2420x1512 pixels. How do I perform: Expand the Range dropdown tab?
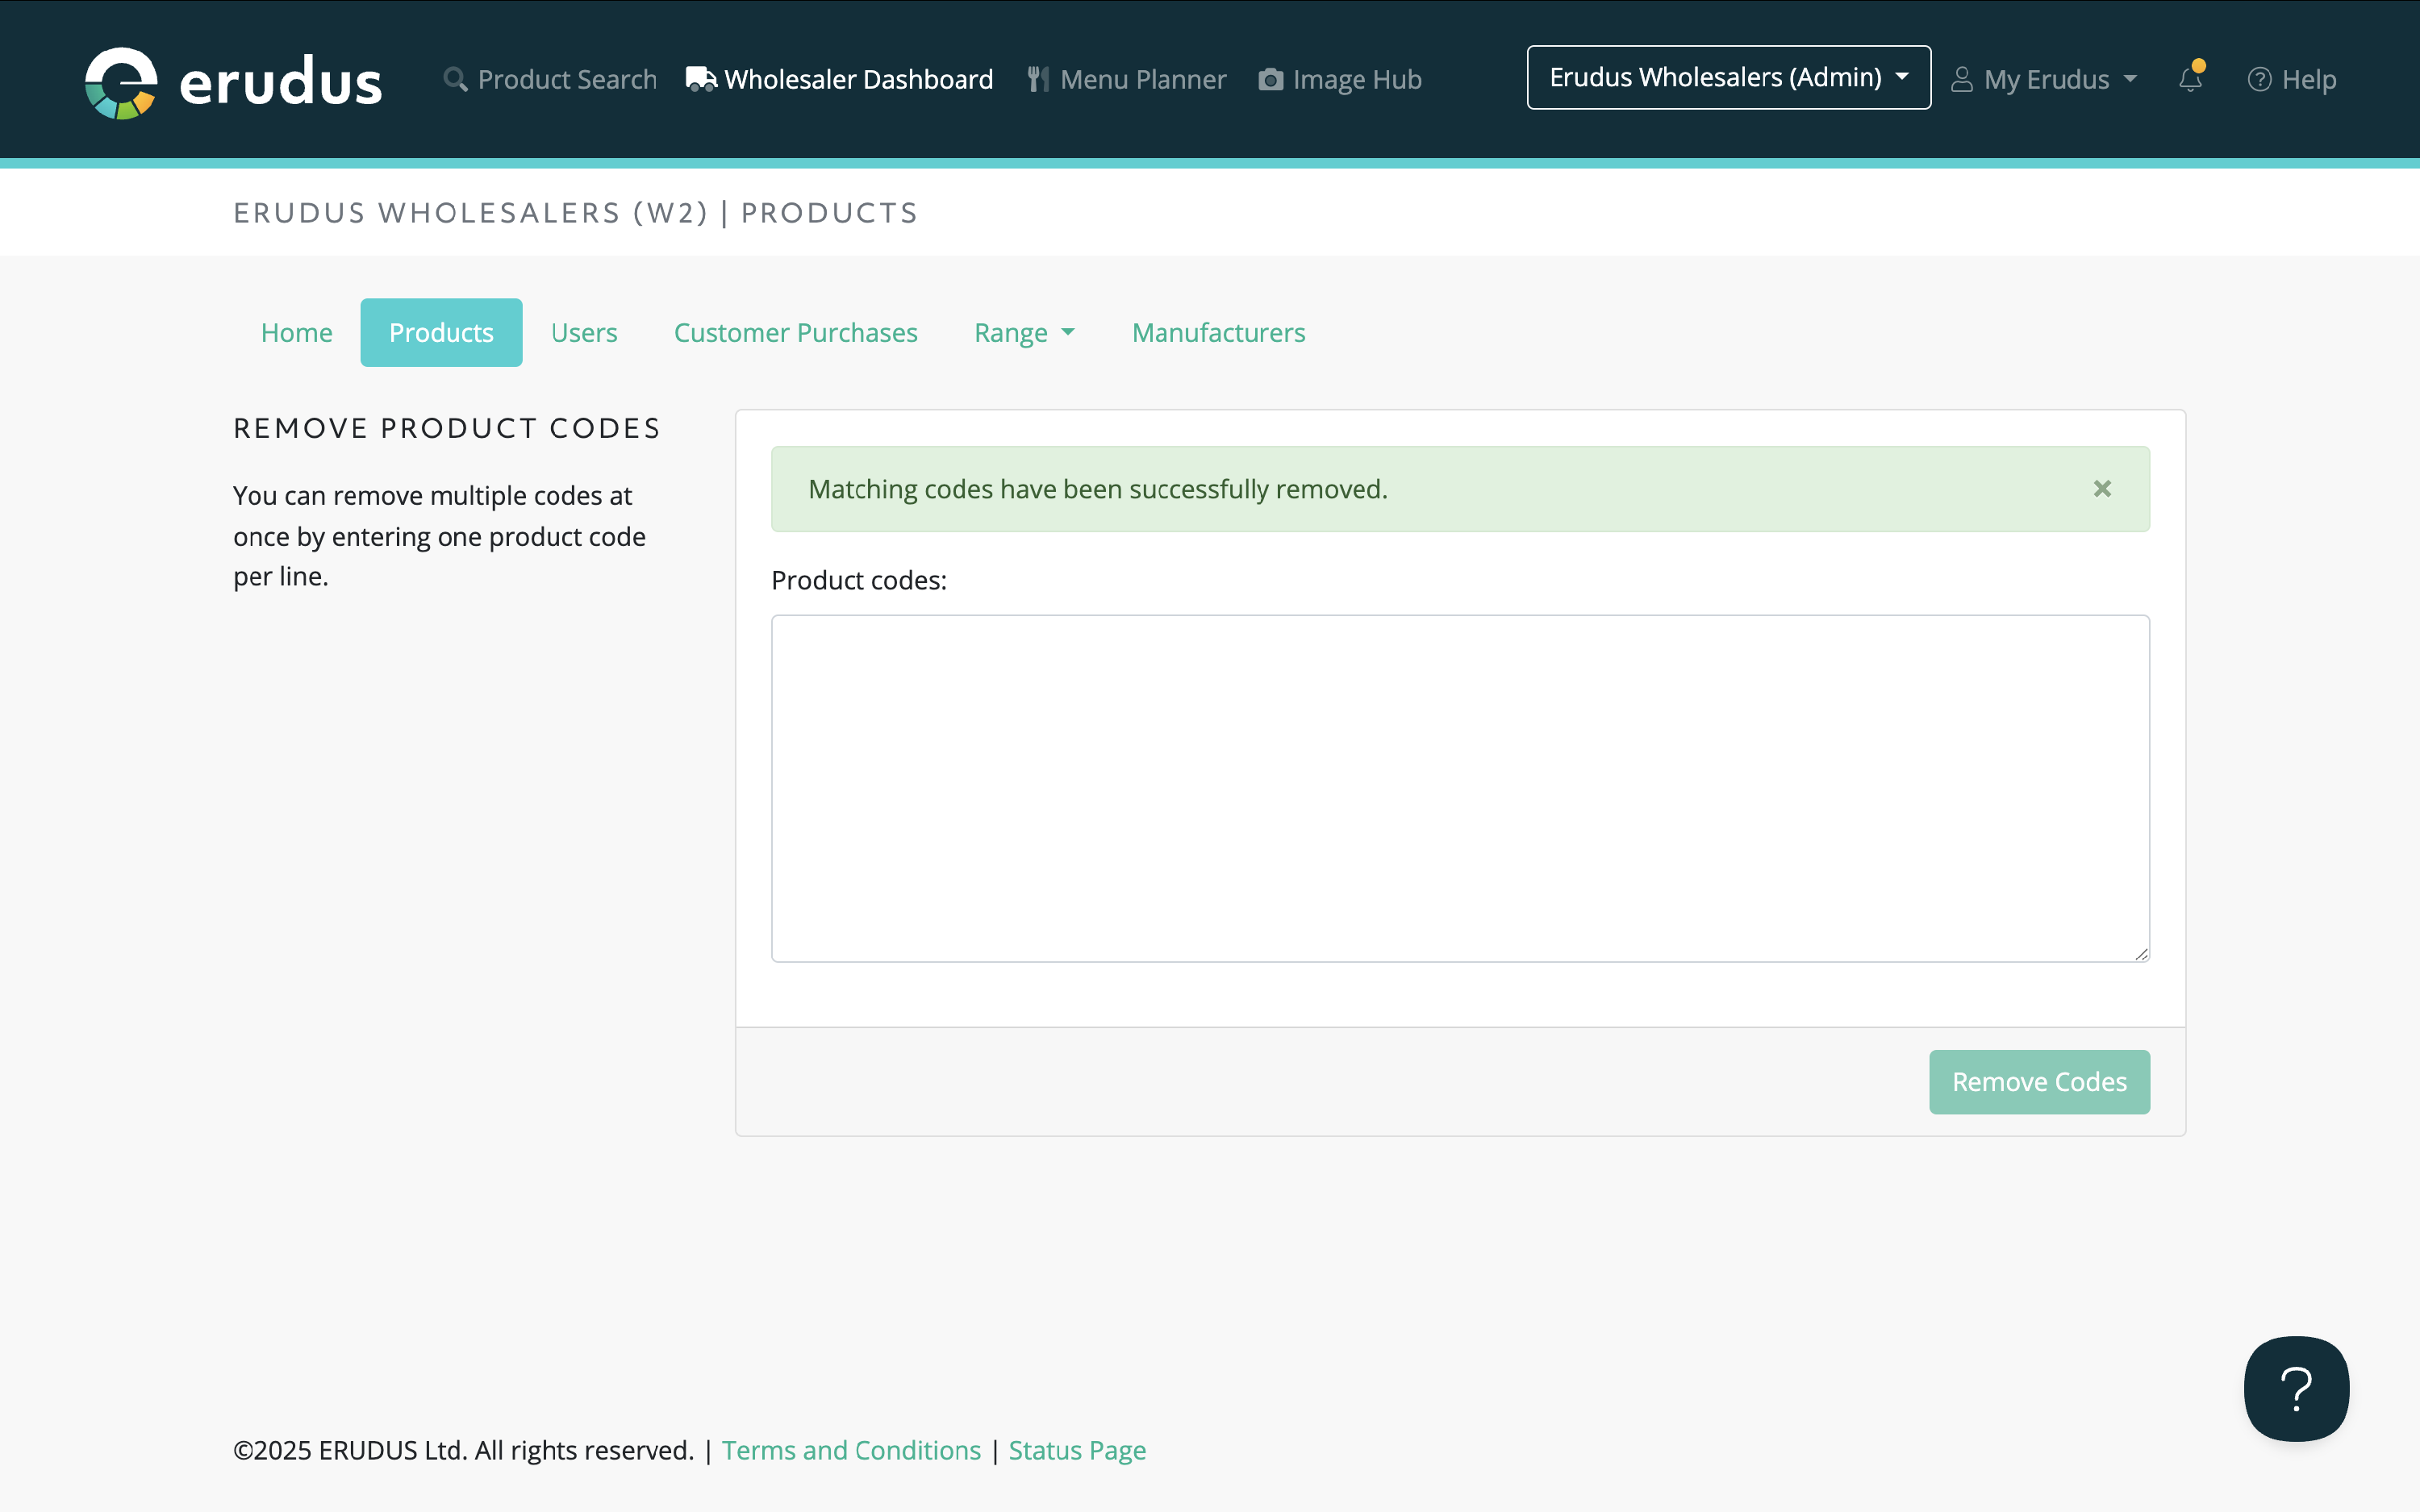[x=1024, y=333]
